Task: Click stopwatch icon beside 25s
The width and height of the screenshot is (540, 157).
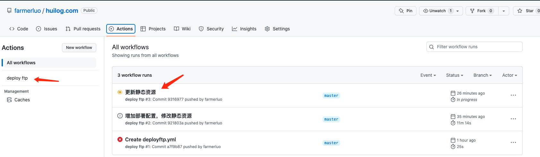Action: point(453,147)
